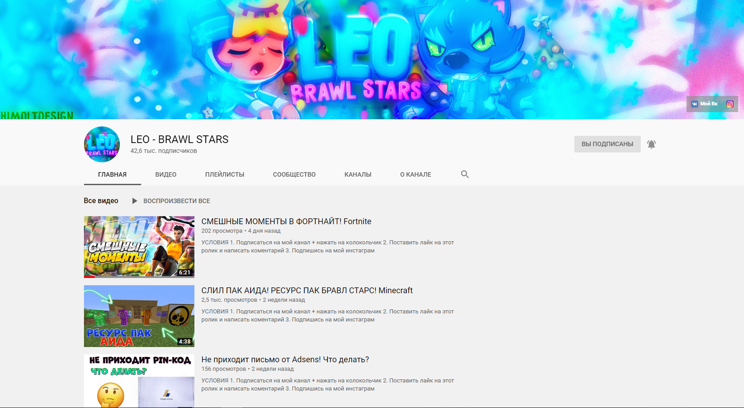Click the red watch progress bar on Fortnite thumbnail
This screenshot has height=408, width=744.
point(89,277)
